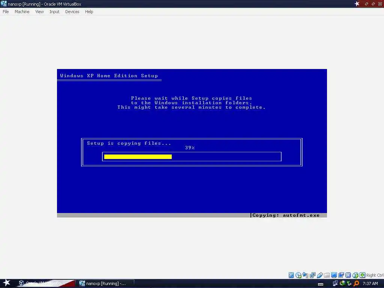Viewport: 384px width, 288px height.
Task: Select the nanoxp [Running] taskbar button
Action: [x=105, y=283]
